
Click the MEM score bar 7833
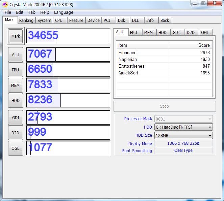click(68, 85)
